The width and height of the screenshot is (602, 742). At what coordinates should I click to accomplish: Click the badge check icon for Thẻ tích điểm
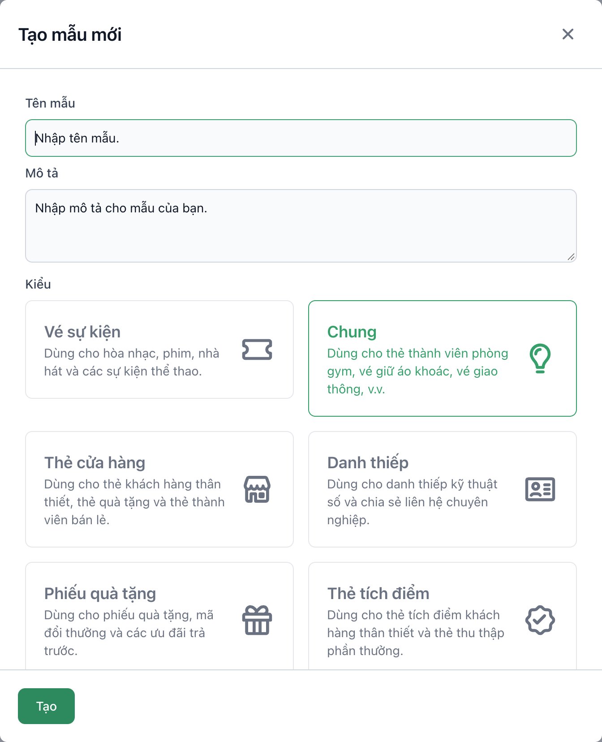click(x=540, y=620)
